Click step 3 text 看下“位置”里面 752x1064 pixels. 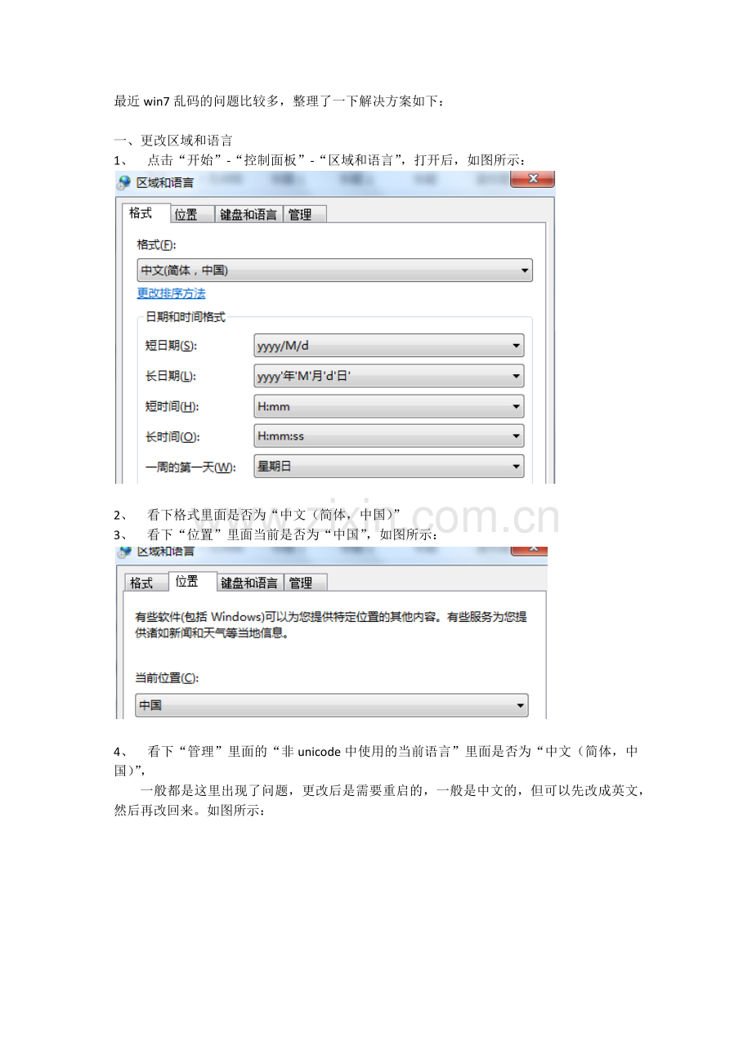click(293, 534)
